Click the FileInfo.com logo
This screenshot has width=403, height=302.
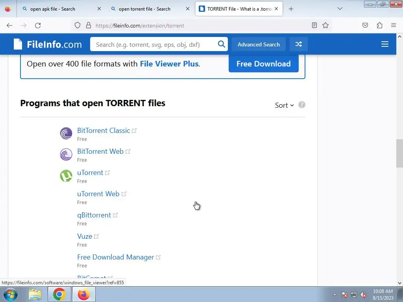(48, 44)
